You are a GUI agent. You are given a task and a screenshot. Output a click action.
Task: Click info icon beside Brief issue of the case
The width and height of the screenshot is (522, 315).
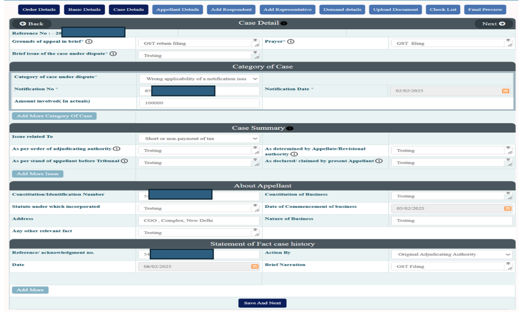coord(113,54)
